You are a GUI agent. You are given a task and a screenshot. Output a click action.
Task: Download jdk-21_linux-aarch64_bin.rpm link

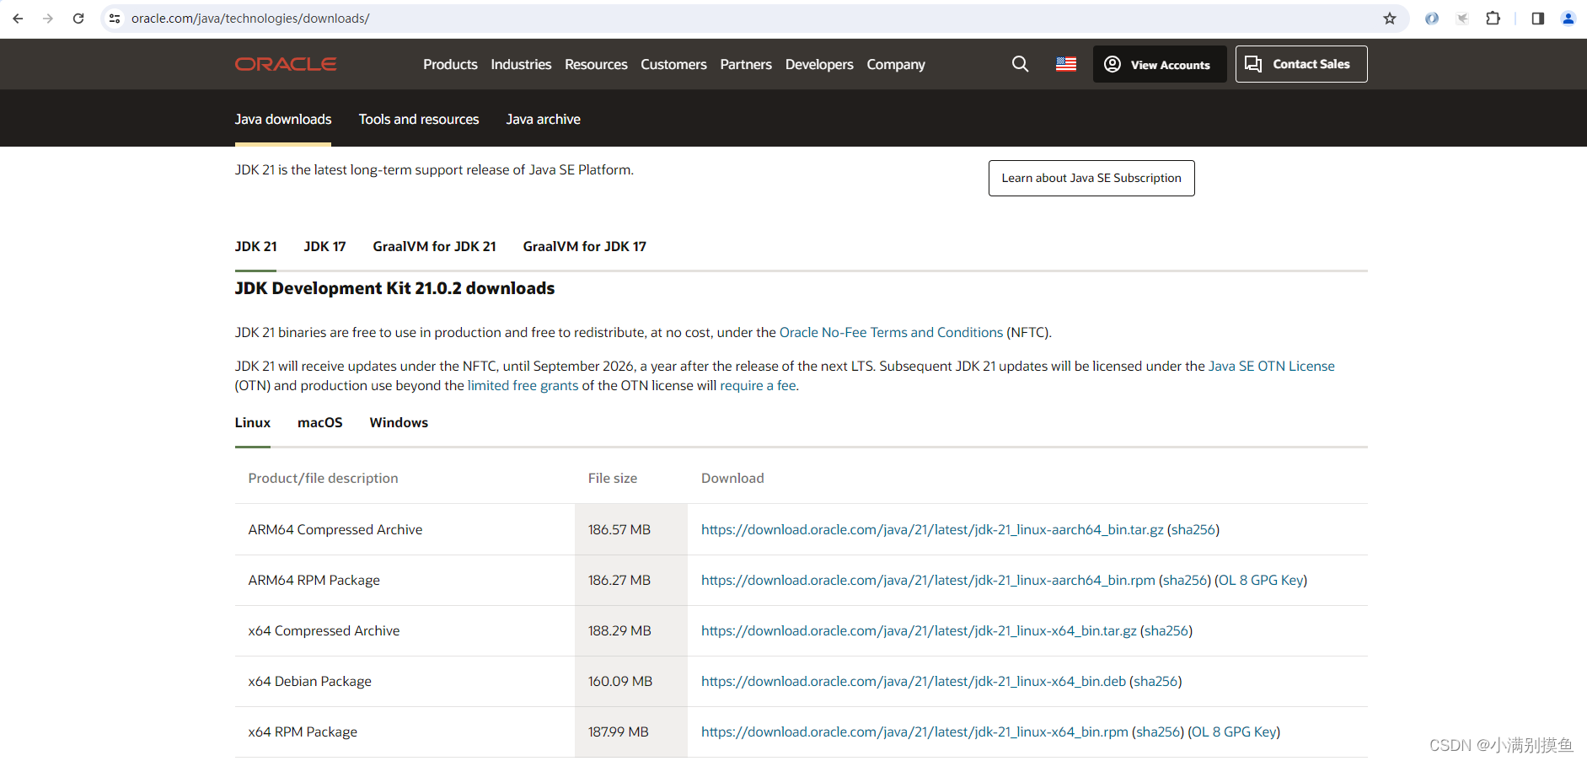928,580
